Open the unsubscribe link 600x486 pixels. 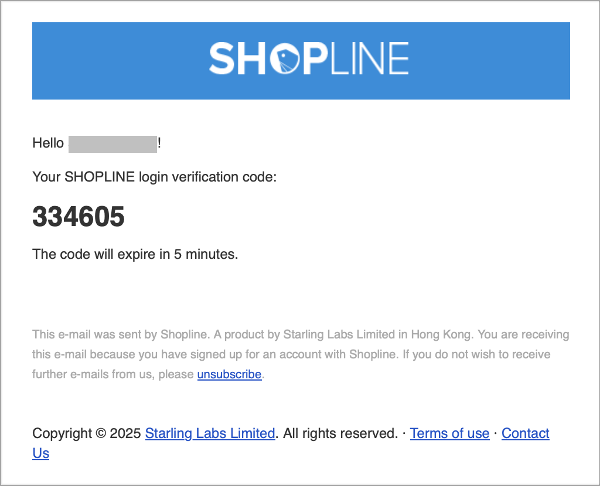point(229,374)
